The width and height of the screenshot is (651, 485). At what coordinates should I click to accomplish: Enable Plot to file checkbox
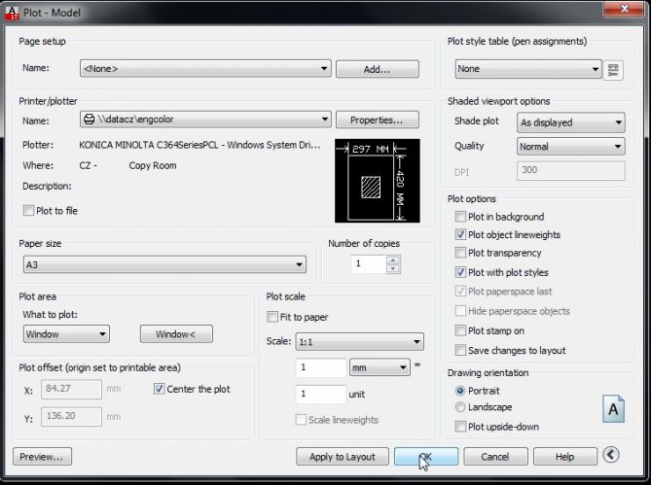click(x=28, y=211)
